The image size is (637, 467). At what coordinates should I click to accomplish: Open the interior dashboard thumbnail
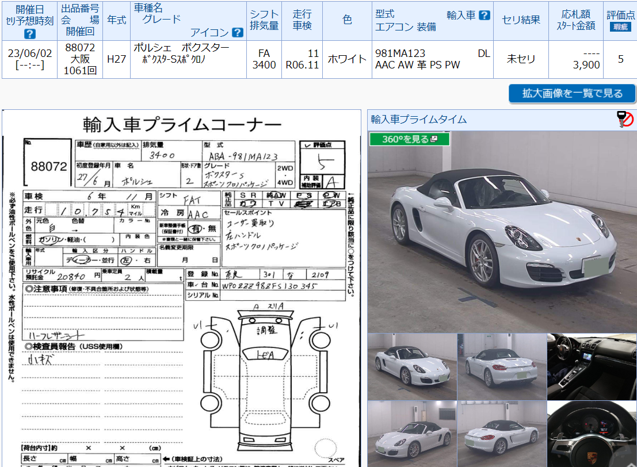pos(592,367)
